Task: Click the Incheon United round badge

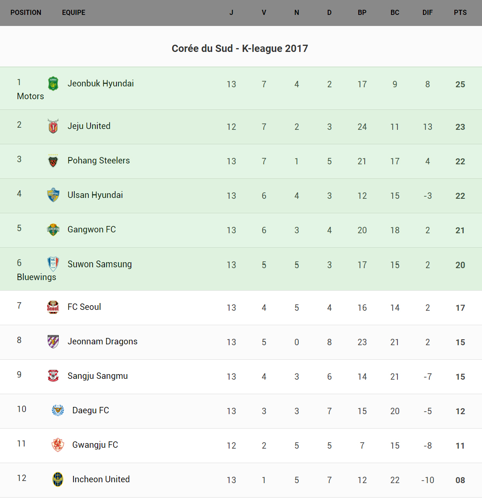Action: [x=58, y=480]
